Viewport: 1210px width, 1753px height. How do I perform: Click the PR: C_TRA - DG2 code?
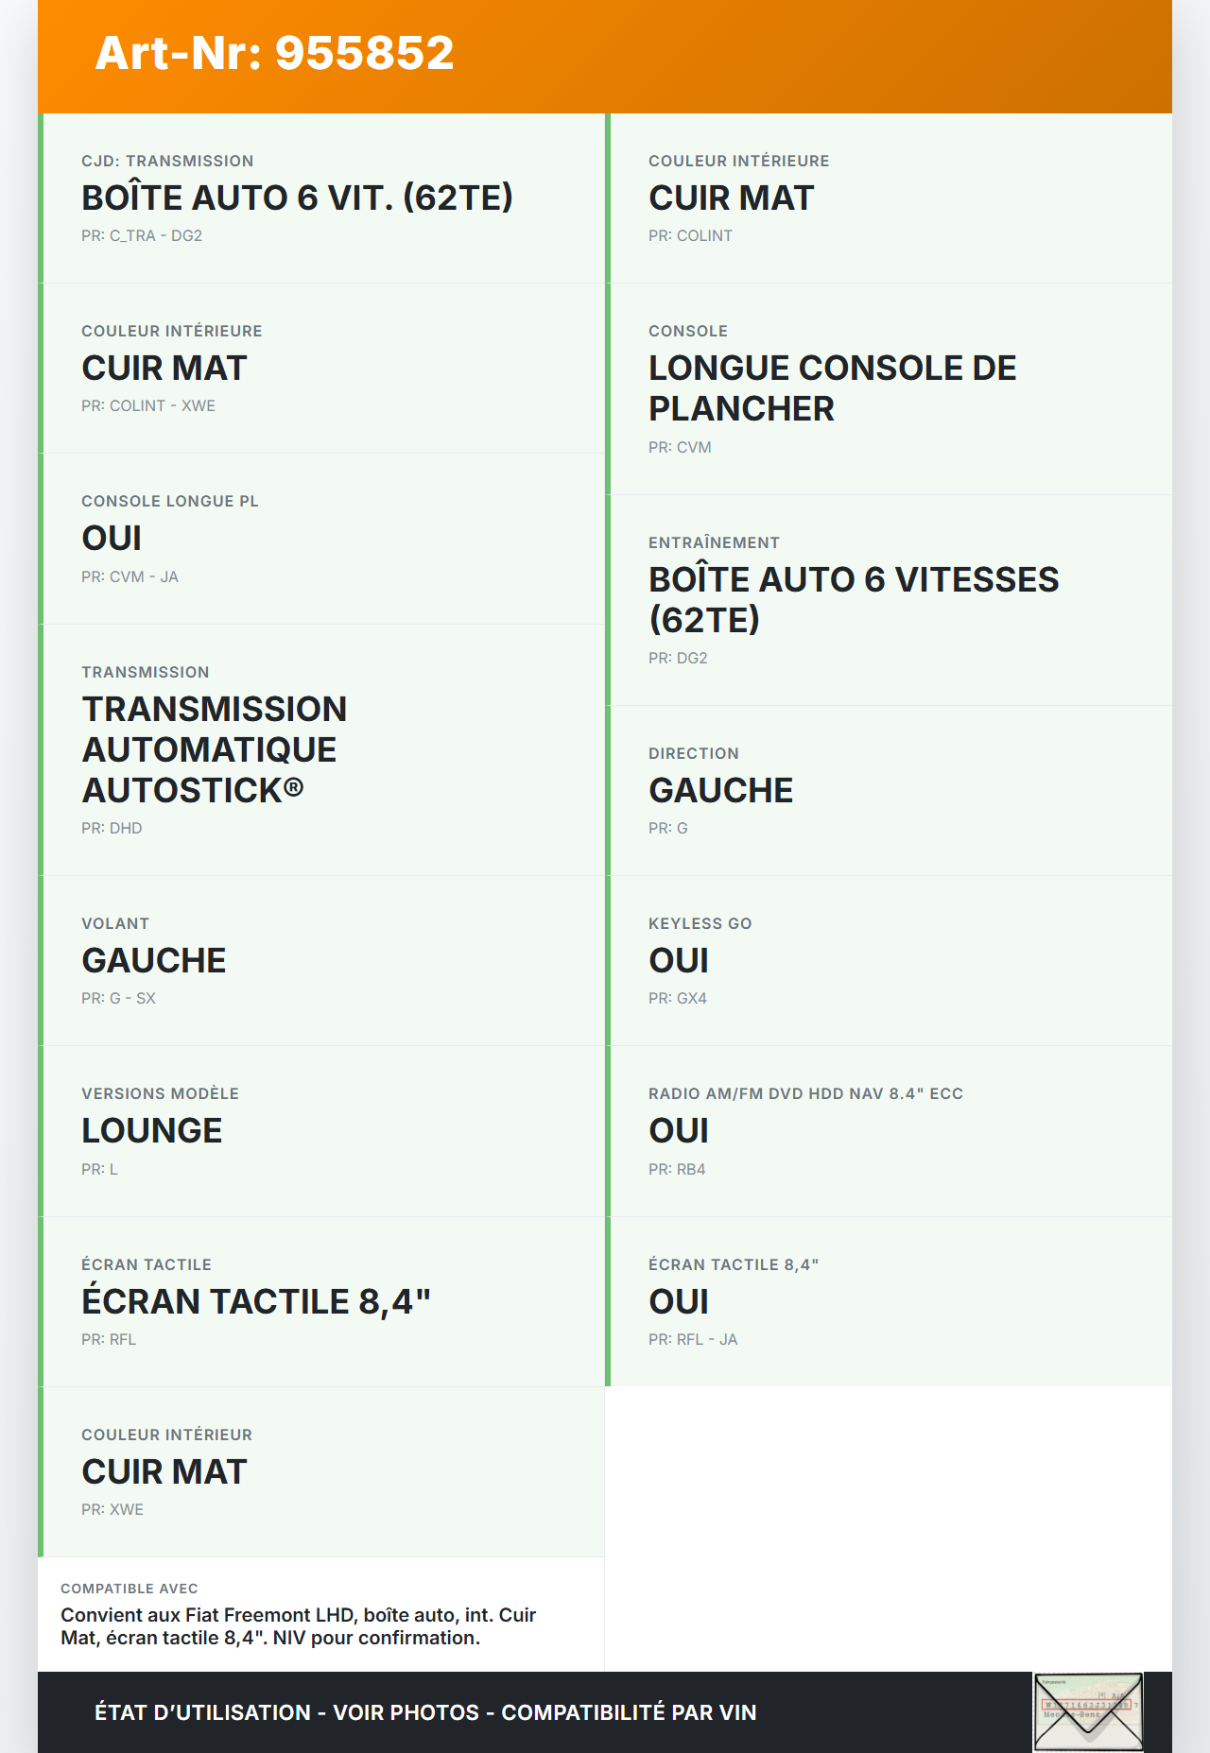click(142, 236)
